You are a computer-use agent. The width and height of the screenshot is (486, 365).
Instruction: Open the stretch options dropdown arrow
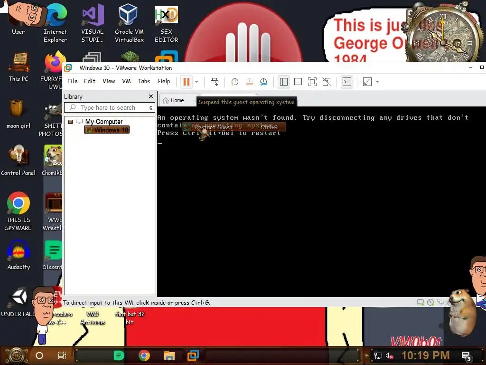click(x=377, y=82)
